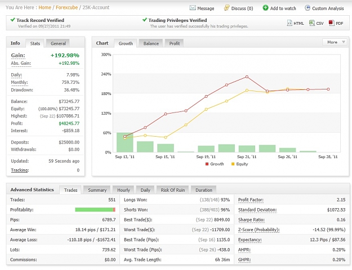
Task: Click the green Add to watch plus icon
Action: point(265,8)
